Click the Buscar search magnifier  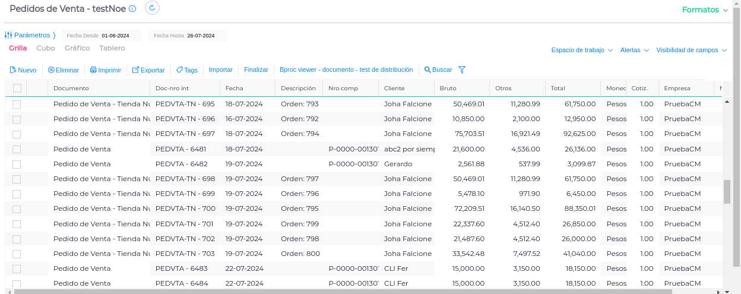click(427, 70)
